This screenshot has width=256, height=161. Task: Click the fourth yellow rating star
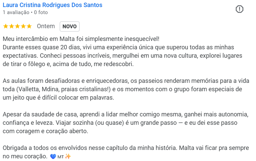[x=23, y=26]
